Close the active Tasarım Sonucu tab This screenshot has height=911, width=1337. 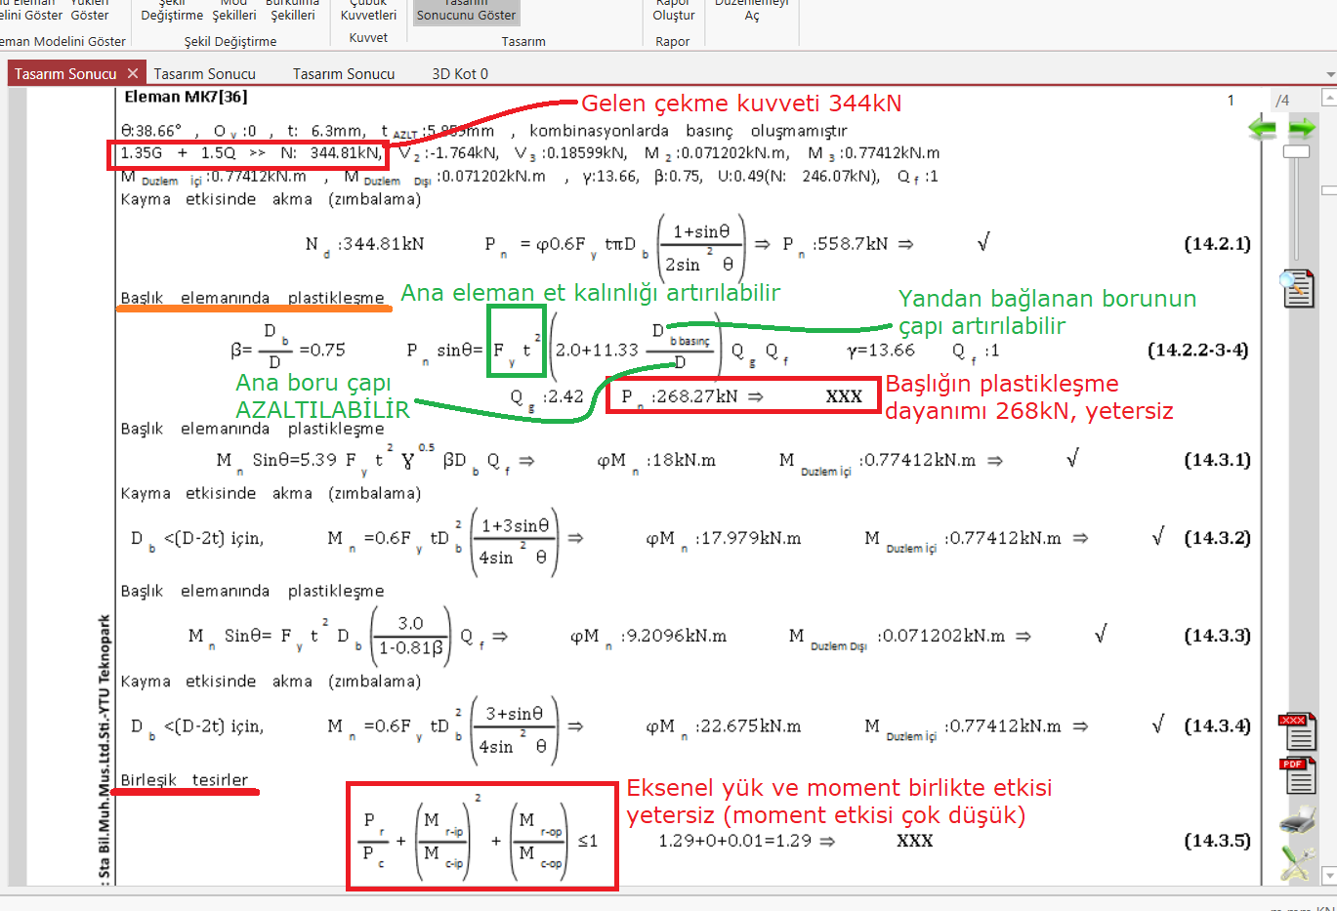pos(133,73)
